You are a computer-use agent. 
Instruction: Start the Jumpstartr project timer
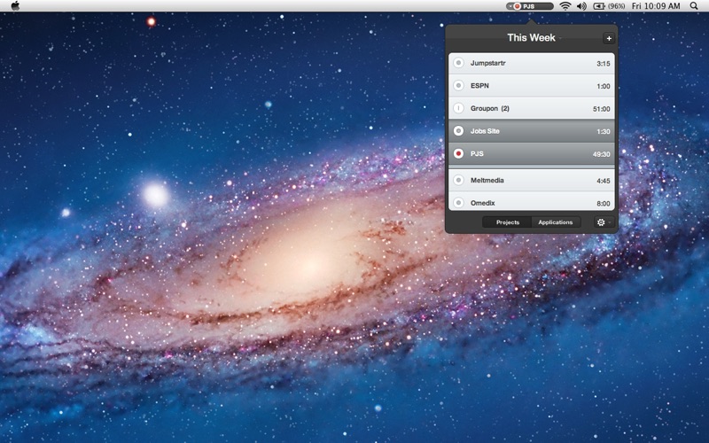tap(458, 63)
